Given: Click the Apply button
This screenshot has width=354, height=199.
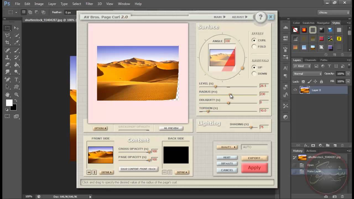Looking at the screenshot, I should [x=254, y=168].
